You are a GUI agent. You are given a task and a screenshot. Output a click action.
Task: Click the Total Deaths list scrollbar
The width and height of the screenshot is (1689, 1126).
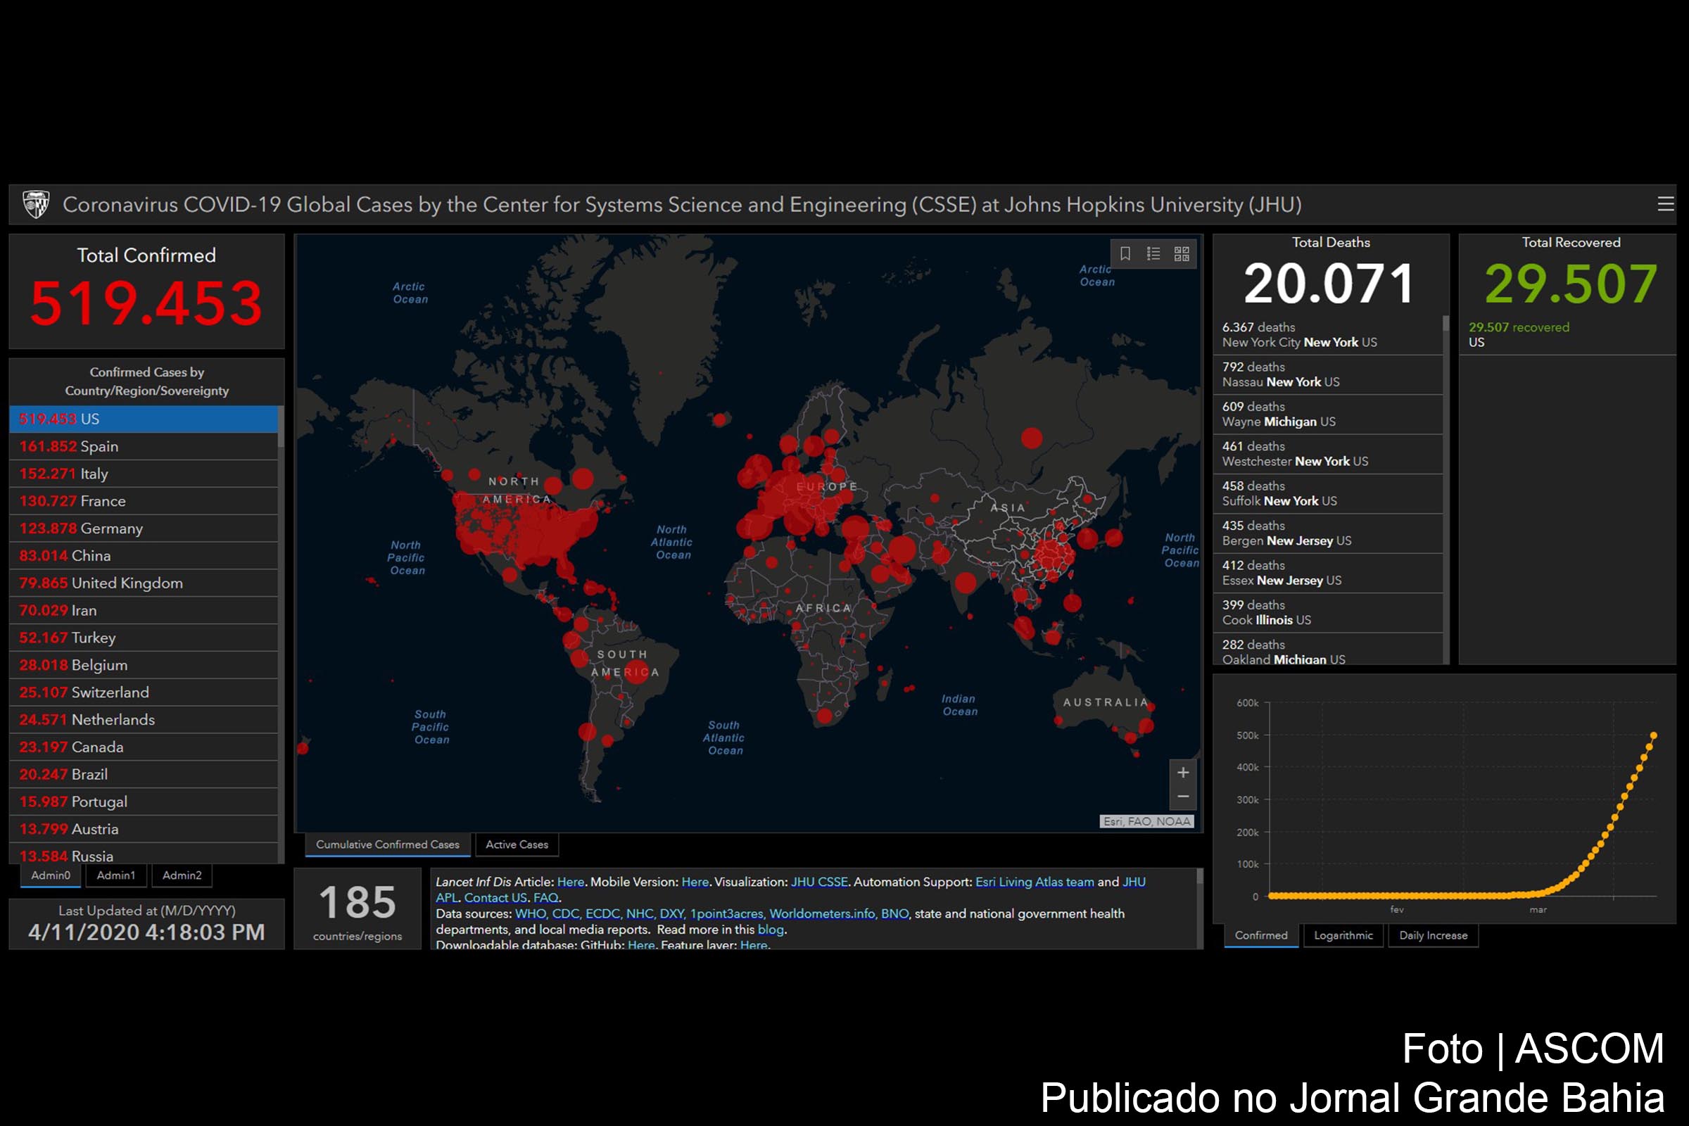[1446, 489]
